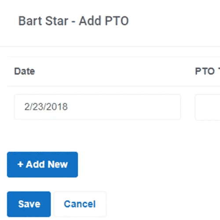Cancel adding PTO
Screen dimensions: 220x220
[80, 204]
